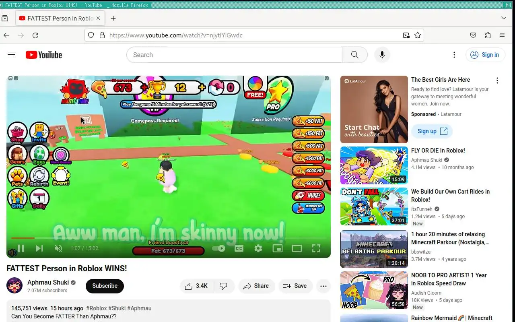
Task: Open Firefox View recent browsing
Action: coord(5,19)
